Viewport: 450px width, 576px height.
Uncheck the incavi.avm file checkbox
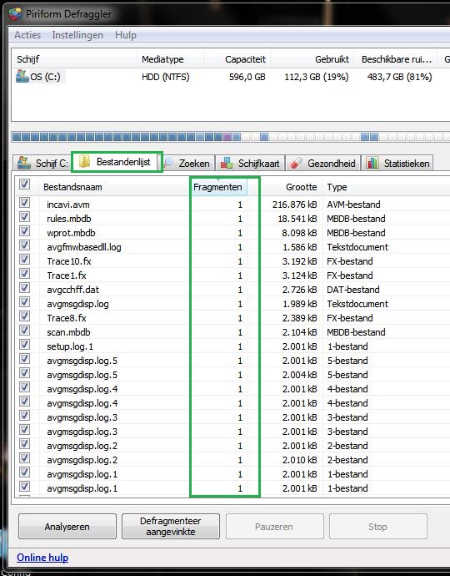pyautogui.click(x=24, y=202)
